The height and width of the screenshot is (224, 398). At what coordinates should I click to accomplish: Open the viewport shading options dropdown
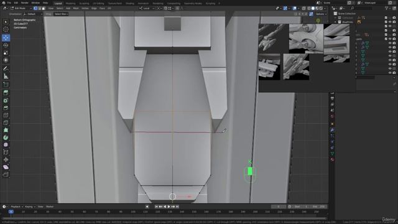coord(325,8)
